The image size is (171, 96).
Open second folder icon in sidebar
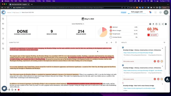(3, 29)
